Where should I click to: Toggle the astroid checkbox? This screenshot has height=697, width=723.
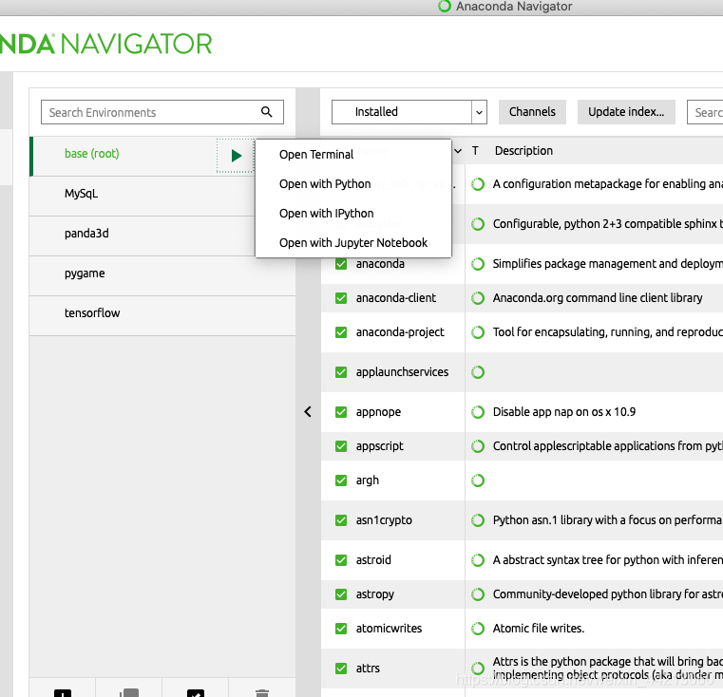coord(341,560)
